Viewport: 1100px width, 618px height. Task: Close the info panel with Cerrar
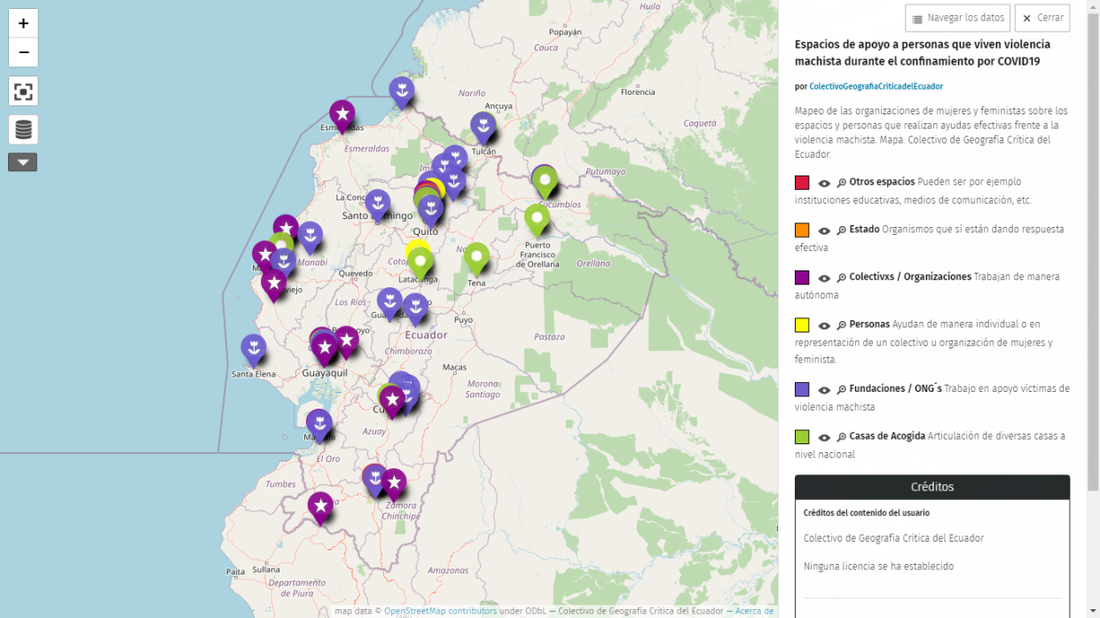click(x=1041, y=18)
